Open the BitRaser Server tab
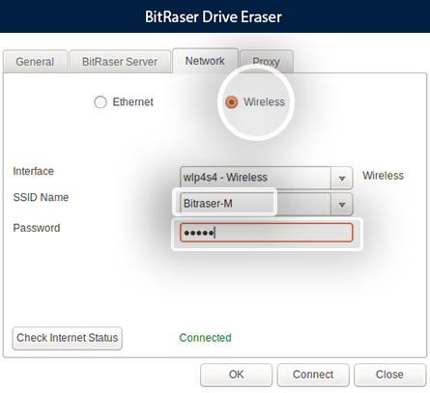 (120, 62)
